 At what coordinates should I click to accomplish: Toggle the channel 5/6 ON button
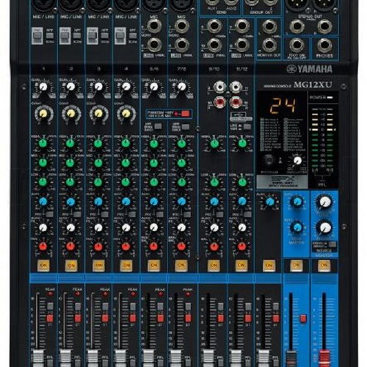[x=154, y=266]
